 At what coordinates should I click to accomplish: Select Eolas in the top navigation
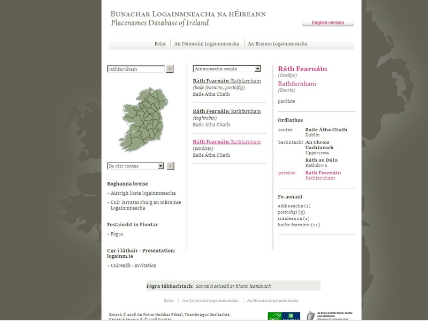(x=160, y=43)
